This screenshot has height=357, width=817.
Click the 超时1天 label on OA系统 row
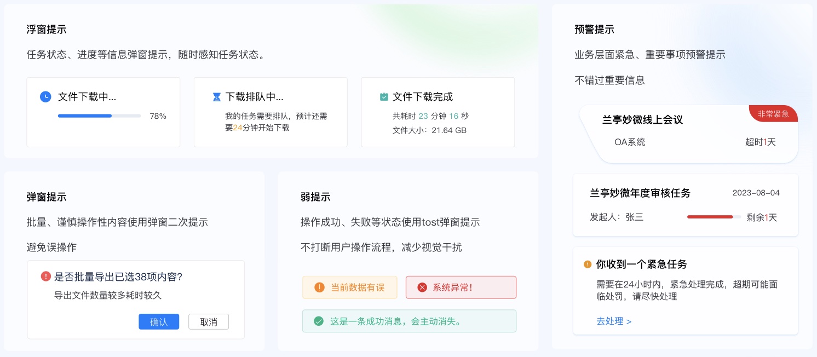(x=761, y=142)
